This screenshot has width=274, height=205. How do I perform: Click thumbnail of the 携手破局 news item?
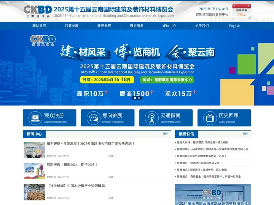pos(34,150)
